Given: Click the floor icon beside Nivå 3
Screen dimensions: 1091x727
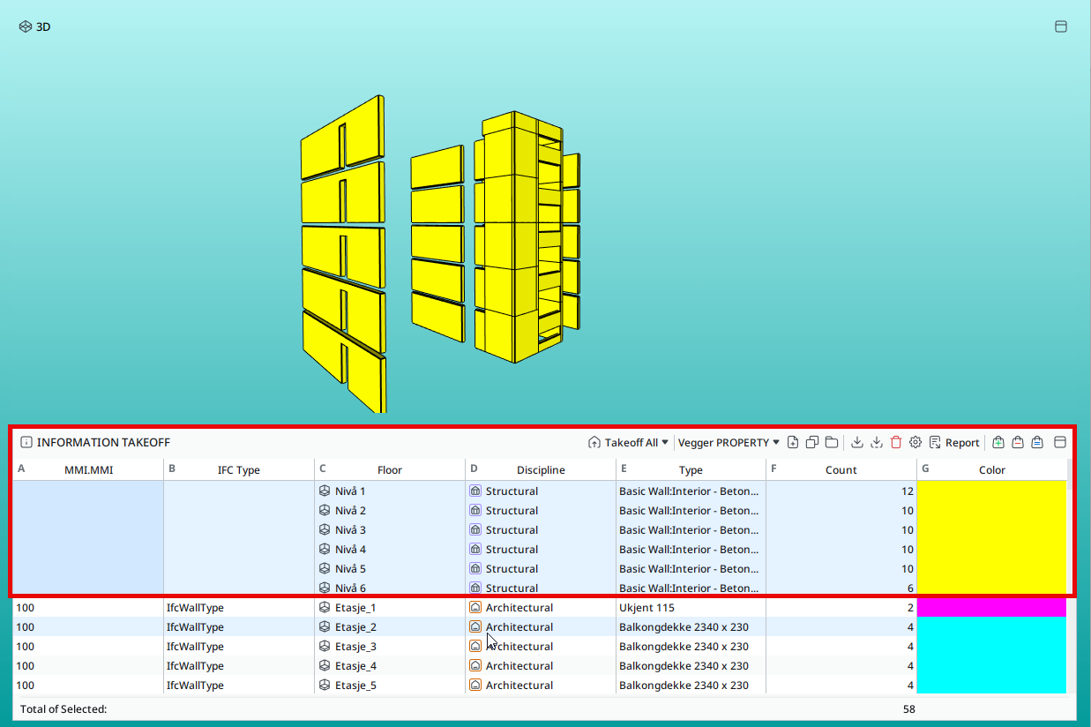Looking at the screenshot, I should [325, 530].
